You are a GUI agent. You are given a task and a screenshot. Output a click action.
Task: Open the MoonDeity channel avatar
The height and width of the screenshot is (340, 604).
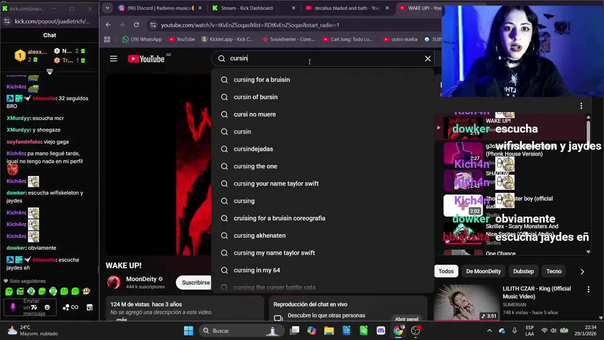pyautogui.click(x=114, y=282)
